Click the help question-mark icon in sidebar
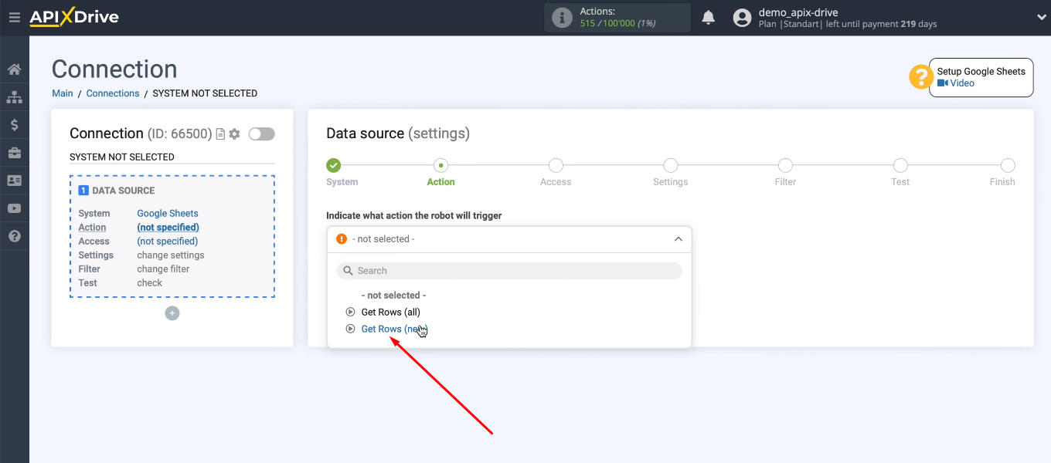 click(14, 235)
